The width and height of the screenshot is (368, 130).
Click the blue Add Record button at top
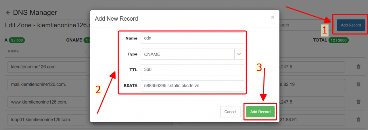[x=351, y=25]
